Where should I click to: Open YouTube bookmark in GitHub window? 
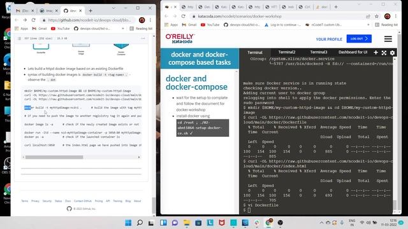pyautogui.click(x=61, y=29)
